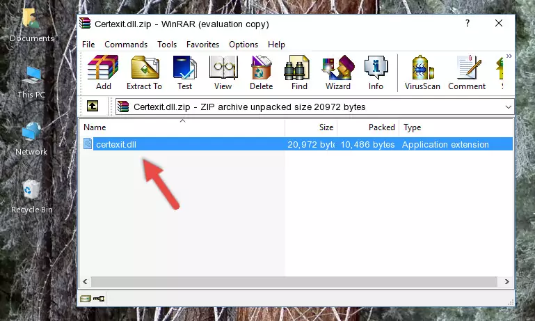The width and height of the screenshot is (535, 321).
Task: Click the horizontal scrollbar left arrow
Action: 86,282
